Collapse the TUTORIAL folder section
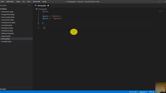The height and width of the screenshot is (93, 166). tap(3, 9)
